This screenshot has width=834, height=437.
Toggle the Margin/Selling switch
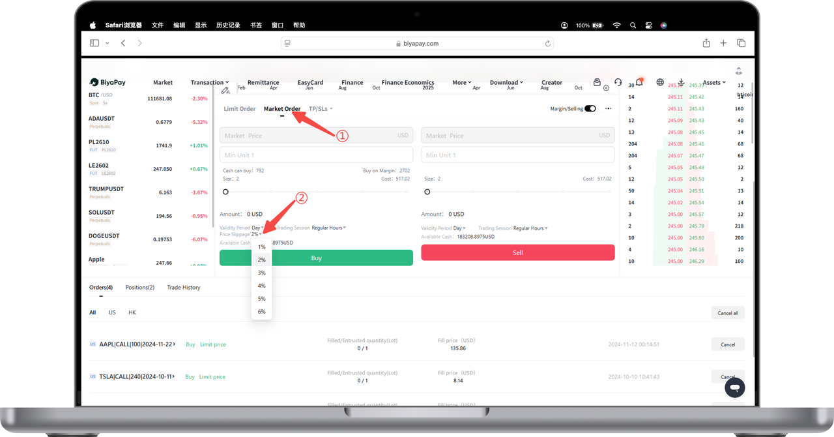(x=590, y=109)
